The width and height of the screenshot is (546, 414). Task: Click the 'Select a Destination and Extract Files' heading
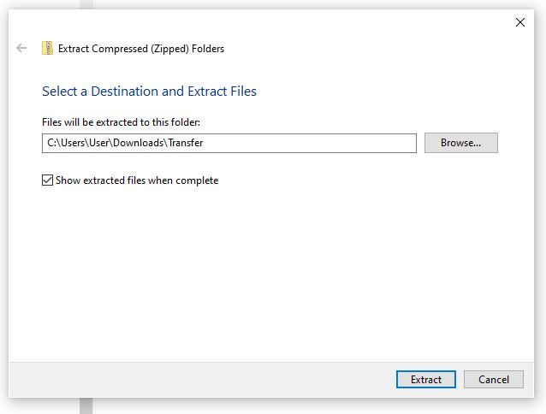(149, 92)
